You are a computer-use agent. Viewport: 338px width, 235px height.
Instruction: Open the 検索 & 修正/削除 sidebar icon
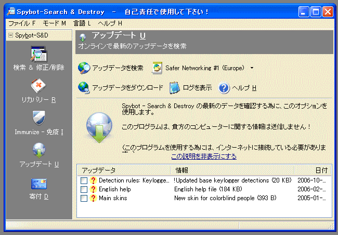39,54
